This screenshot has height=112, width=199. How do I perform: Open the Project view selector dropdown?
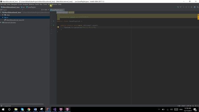(23, 10)
